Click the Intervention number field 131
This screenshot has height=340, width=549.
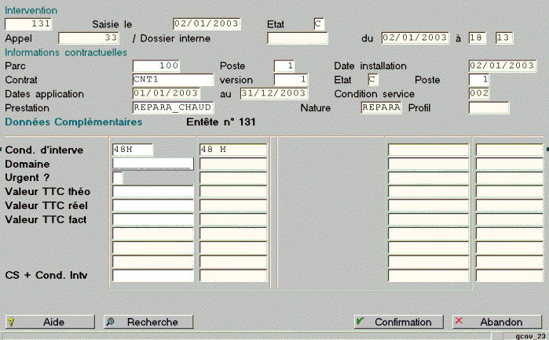click(28, 24)
